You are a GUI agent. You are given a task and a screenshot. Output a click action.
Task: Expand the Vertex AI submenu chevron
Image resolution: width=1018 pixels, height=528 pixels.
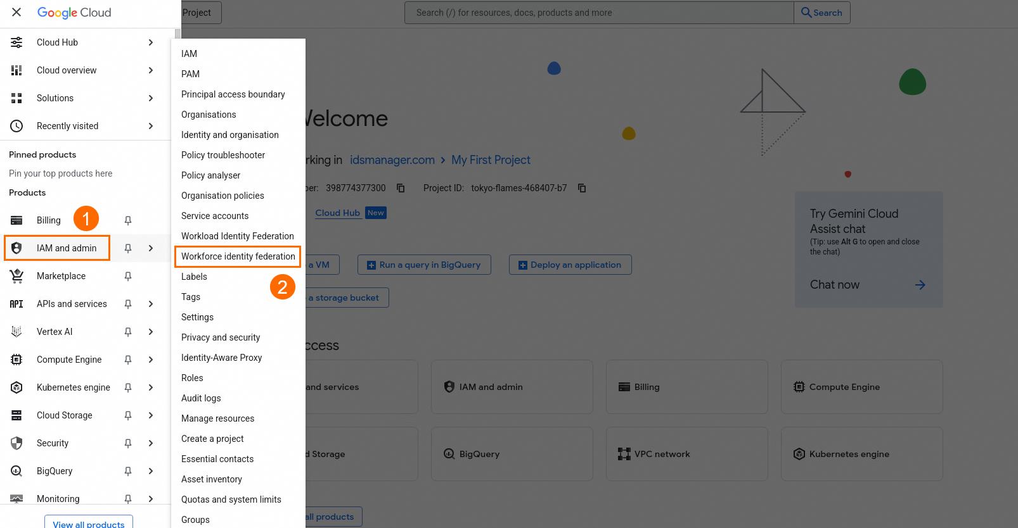[151, 332]
